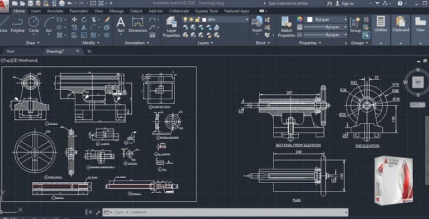
Task: Activate the Mirror tool
Action: 84,27
